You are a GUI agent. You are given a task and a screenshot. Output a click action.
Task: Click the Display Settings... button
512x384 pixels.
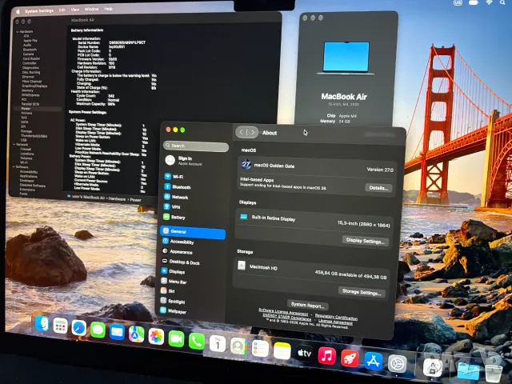tap(365, 241)
